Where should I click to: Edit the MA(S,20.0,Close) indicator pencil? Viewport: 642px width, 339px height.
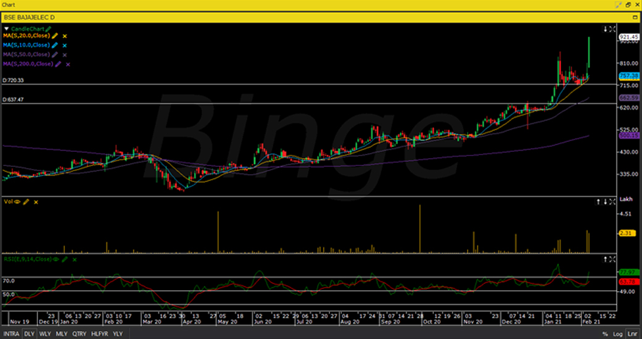[x=55, y=36]
